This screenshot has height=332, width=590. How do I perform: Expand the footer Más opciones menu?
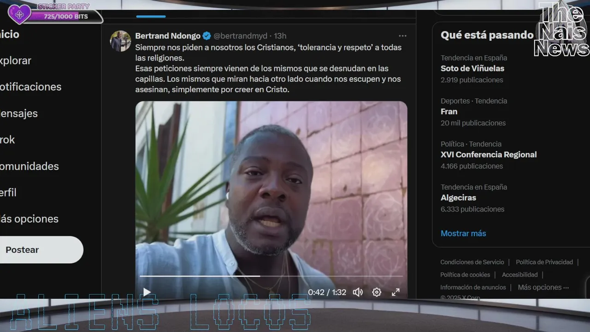[x=543, y=287]
